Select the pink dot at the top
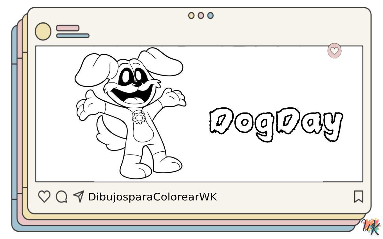Image resolution: width=383 pixels, height=239 pixels. click(x=201, y=15)
